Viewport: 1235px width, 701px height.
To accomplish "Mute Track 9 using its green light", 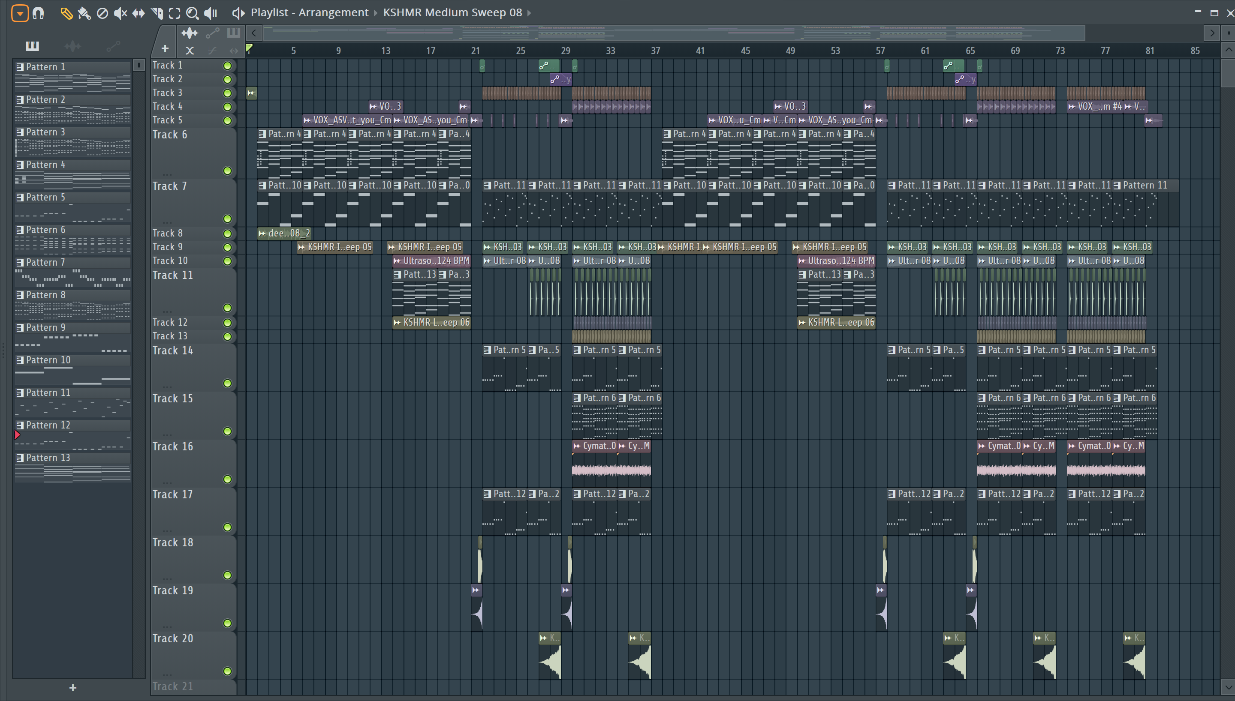I will (x=227, y=248).
